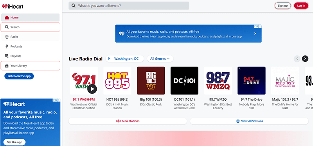
Task: Click top banner All your favorite music text
Action: [x=163, y=32]
